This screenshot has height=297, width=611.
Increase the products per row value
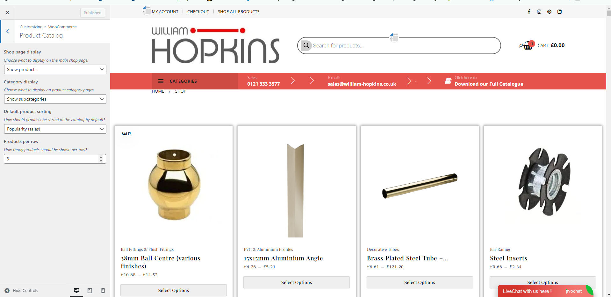click(x=101, y=157)
